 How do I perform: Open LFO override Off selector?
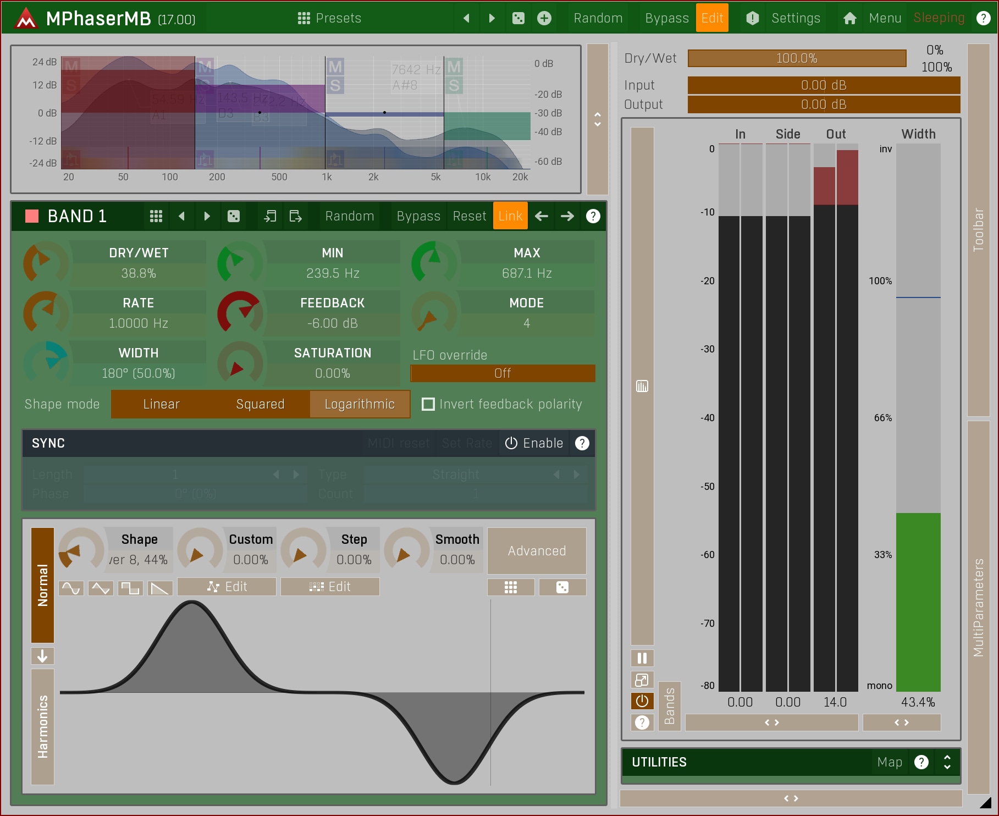point(503,373)
